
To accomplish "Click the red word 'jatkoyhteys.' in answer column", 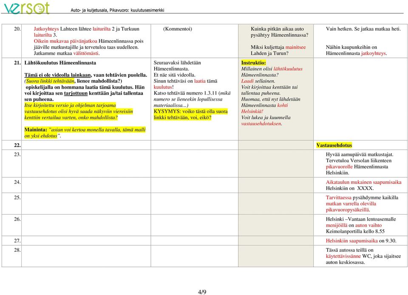I will [374, 53].
